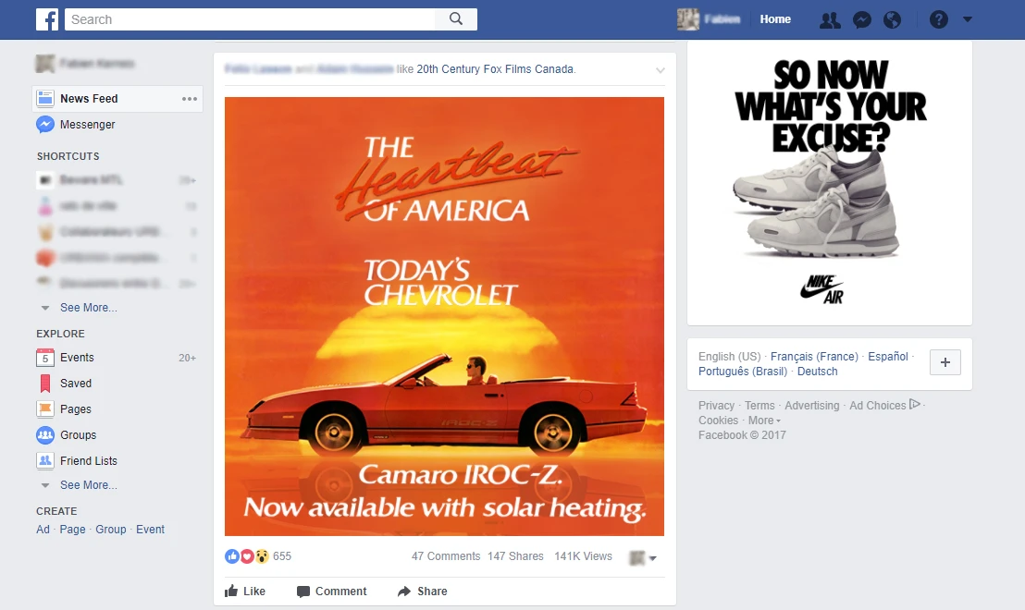Open the account menu arrow in top bar
The width and height of the screenshot is (1025, 610).
(968, 19)
